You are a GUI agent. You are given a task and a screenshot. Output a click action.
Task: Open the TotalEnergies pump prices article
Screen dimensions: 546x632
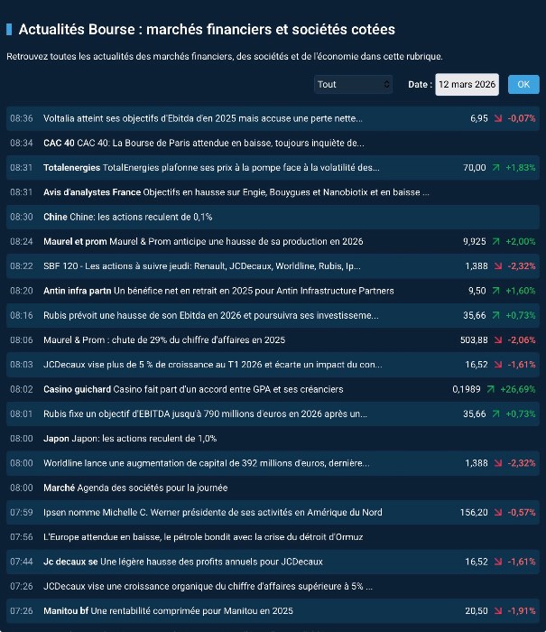[x=211, y=168]
